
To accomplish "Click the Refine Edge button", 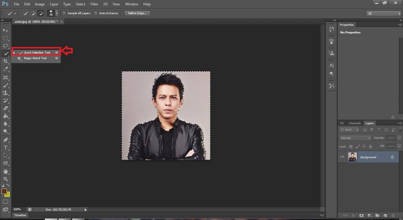I will pyautogui.click(x=137, y=13).
